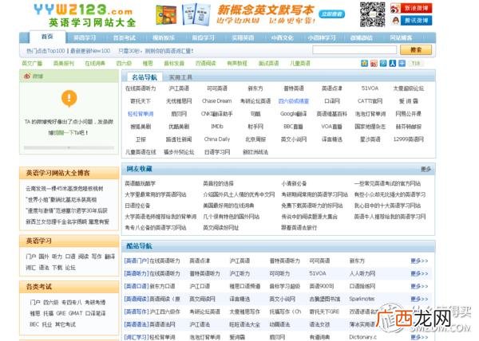Click 更多 in the 网友收藏 header
The height and width of the screenshot is (341, 479).
(x=426, y=169)
